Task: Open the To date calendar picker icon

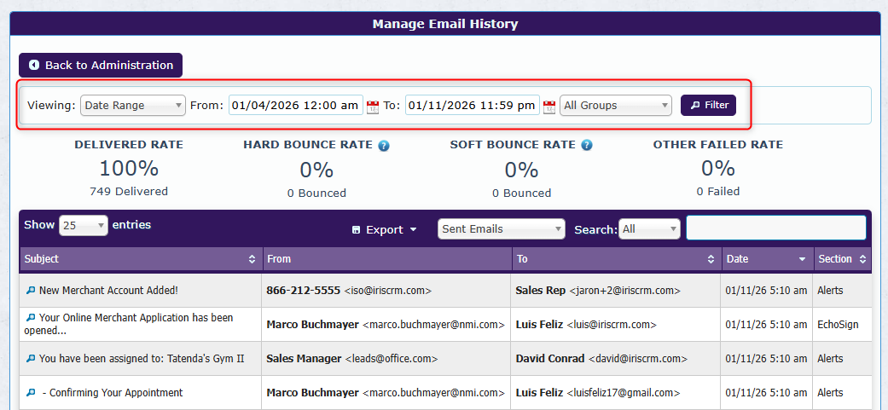Action: 549,107
